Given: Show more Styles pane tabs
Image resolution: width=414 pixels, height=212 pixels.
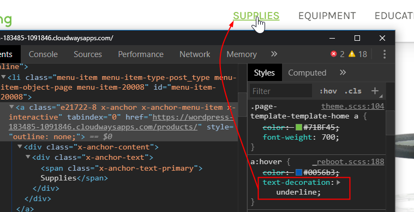Looking at the screenshot, I should tap(343, 72).
